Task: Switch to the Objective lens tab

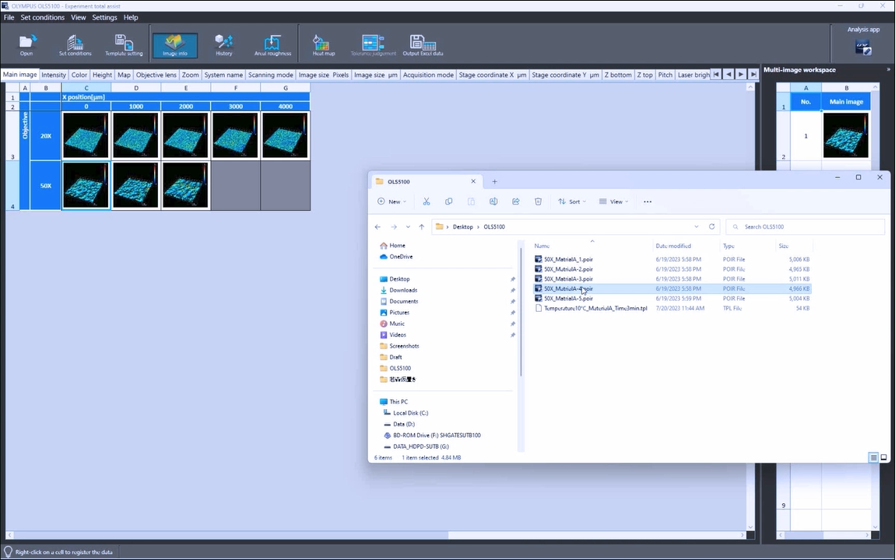Action: pos(156,75)
